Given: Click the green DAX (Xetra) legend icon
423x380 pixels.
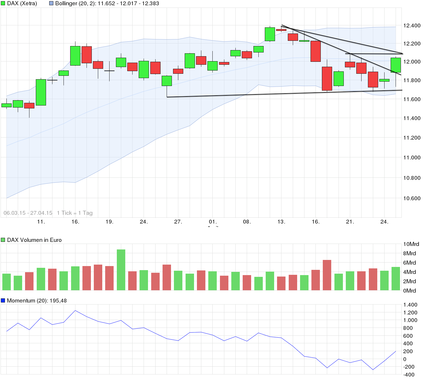Looking at the screenshot, I should click(x=3, y=3).
